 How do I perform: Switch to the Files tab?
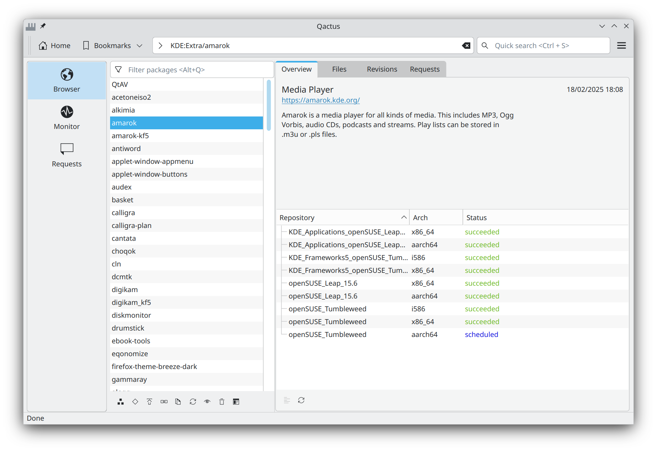pyautogui.click(x=339, y=69)
